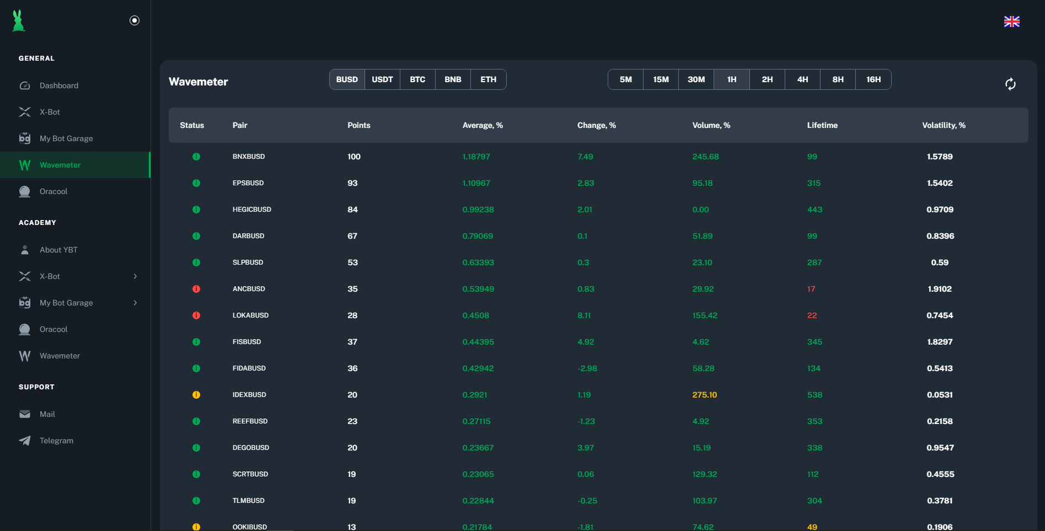This screenshot has height=531, width=1045.
Task: Click FIDABUSD status icon
Action: pyautogui.click(x=196, y=368)
